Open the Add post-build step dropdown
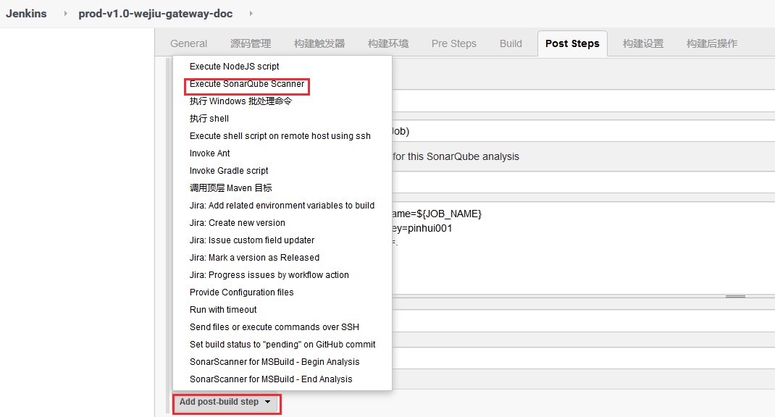This screenshot has height=417, width=775. [x=225, y=403]
